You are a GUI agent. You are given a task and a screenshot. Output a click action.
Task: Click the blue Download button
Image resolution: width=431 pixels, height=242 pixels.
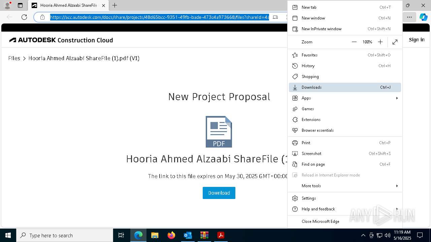point(219,193)
